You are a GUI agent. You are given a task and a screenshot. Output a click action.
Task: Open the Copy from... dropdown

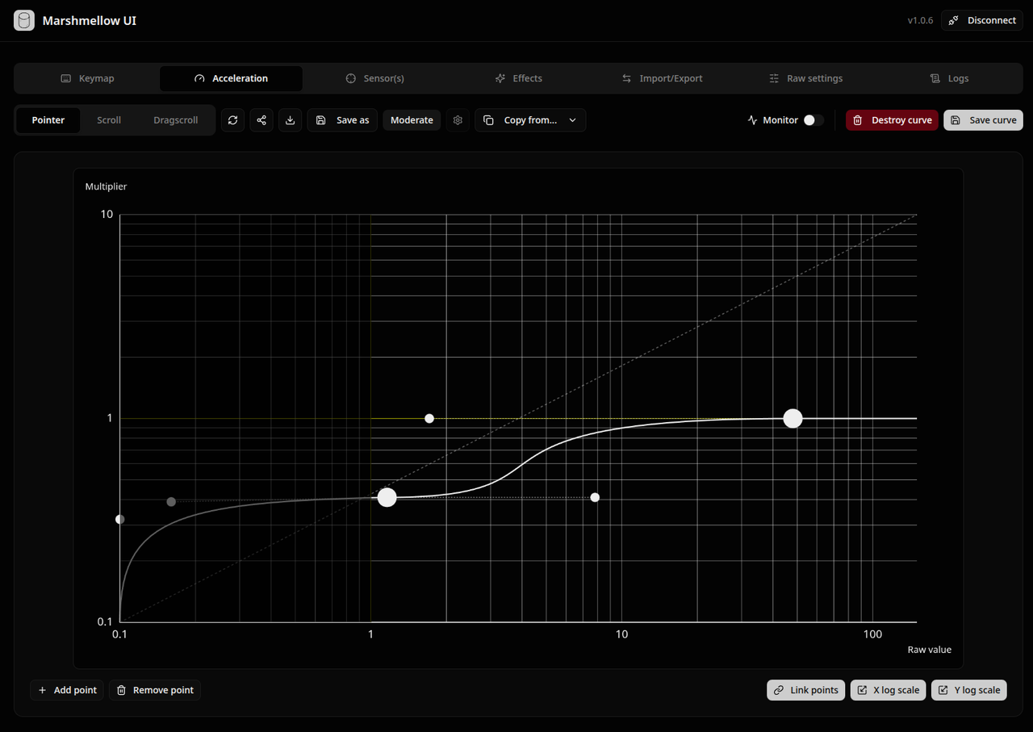(530, 120)
